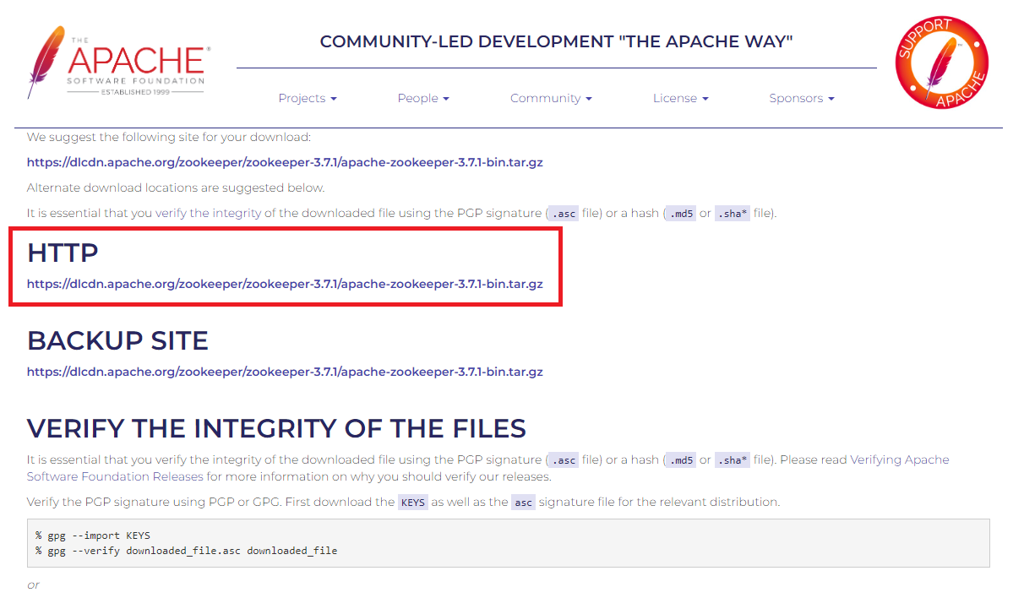Image resolution: width=1024 pixels, height=598 pixels.
Task: Open the suggested site download link below 'We suggest'
Action: coord(285,162)
